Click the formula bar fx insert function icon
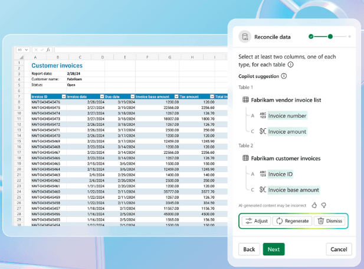The height and width of the screenshot is (269, 364). tap(48, 50)
